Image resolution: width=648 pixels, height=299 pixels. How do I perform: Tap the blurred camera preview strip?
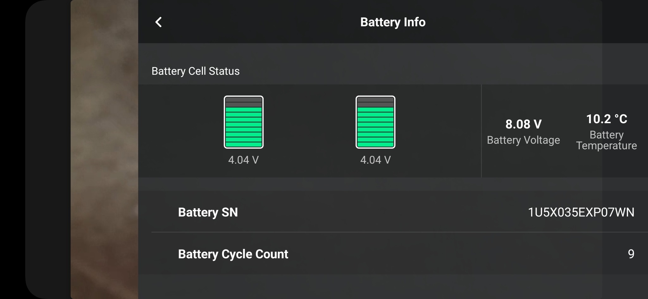(104, 149)
